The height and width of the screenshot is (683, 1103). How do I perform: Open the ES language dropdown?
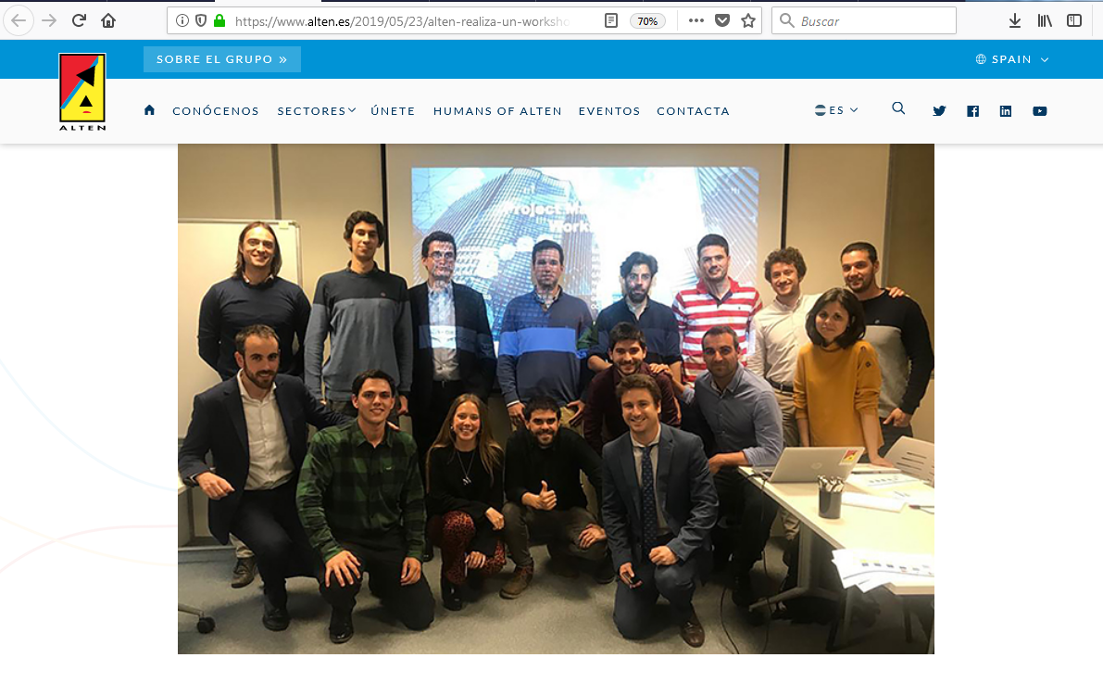pyautogui.click(x=836, y=110)
